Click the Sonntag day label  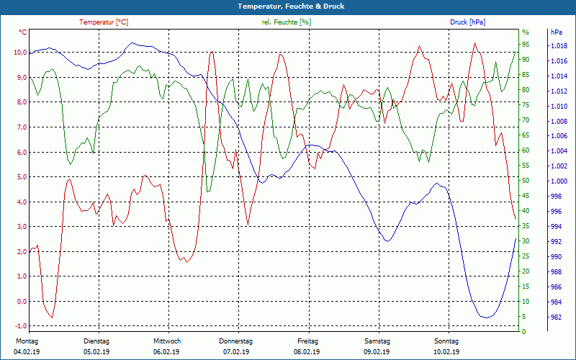[446, 341]
